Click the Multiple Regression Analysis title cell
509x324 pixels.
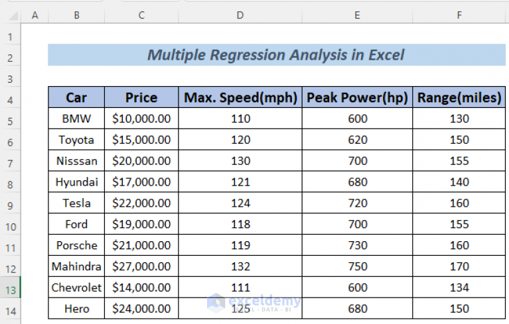tap(277, 55)
